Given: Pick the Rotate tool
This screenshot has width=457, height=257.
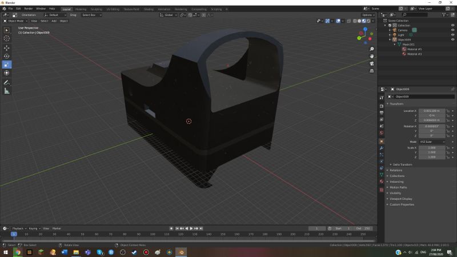Looking at the screenshot, I should point(6,56).
